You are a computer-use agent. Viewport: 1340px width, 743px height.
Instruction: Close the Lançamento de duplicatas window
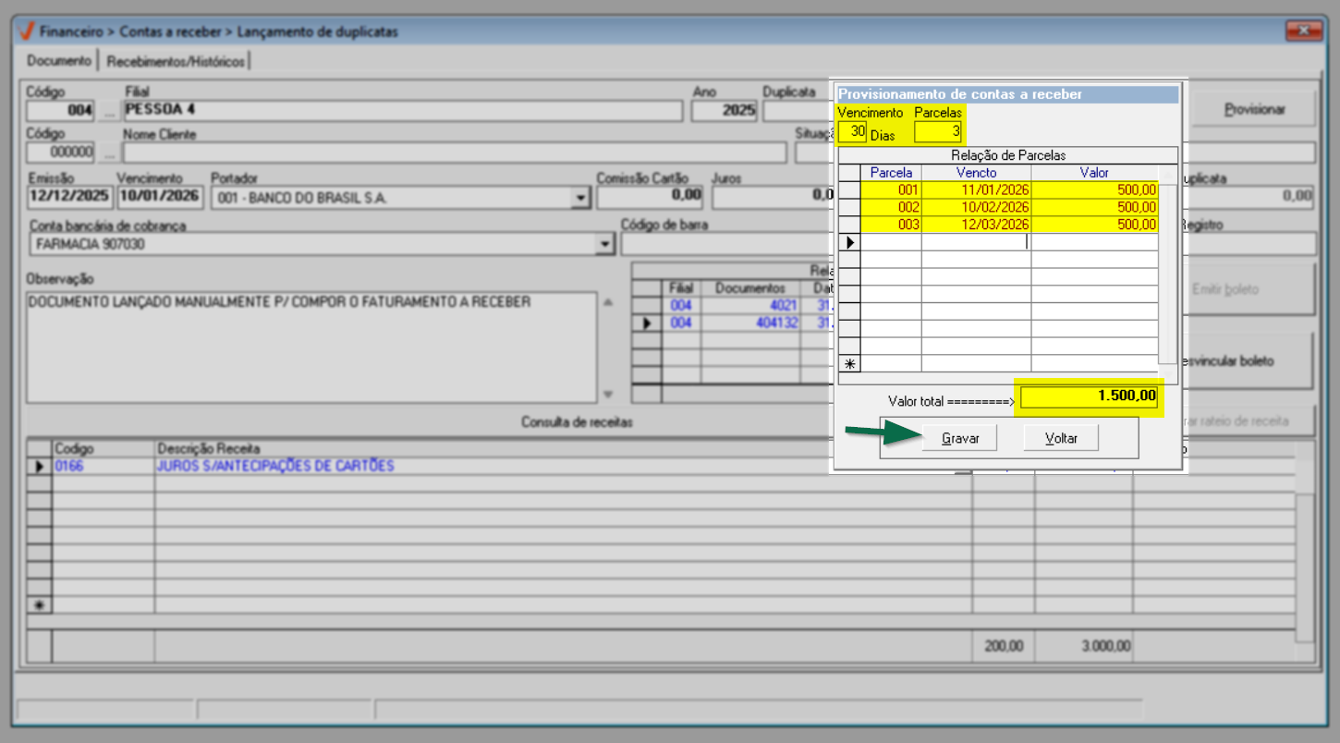1303,31
